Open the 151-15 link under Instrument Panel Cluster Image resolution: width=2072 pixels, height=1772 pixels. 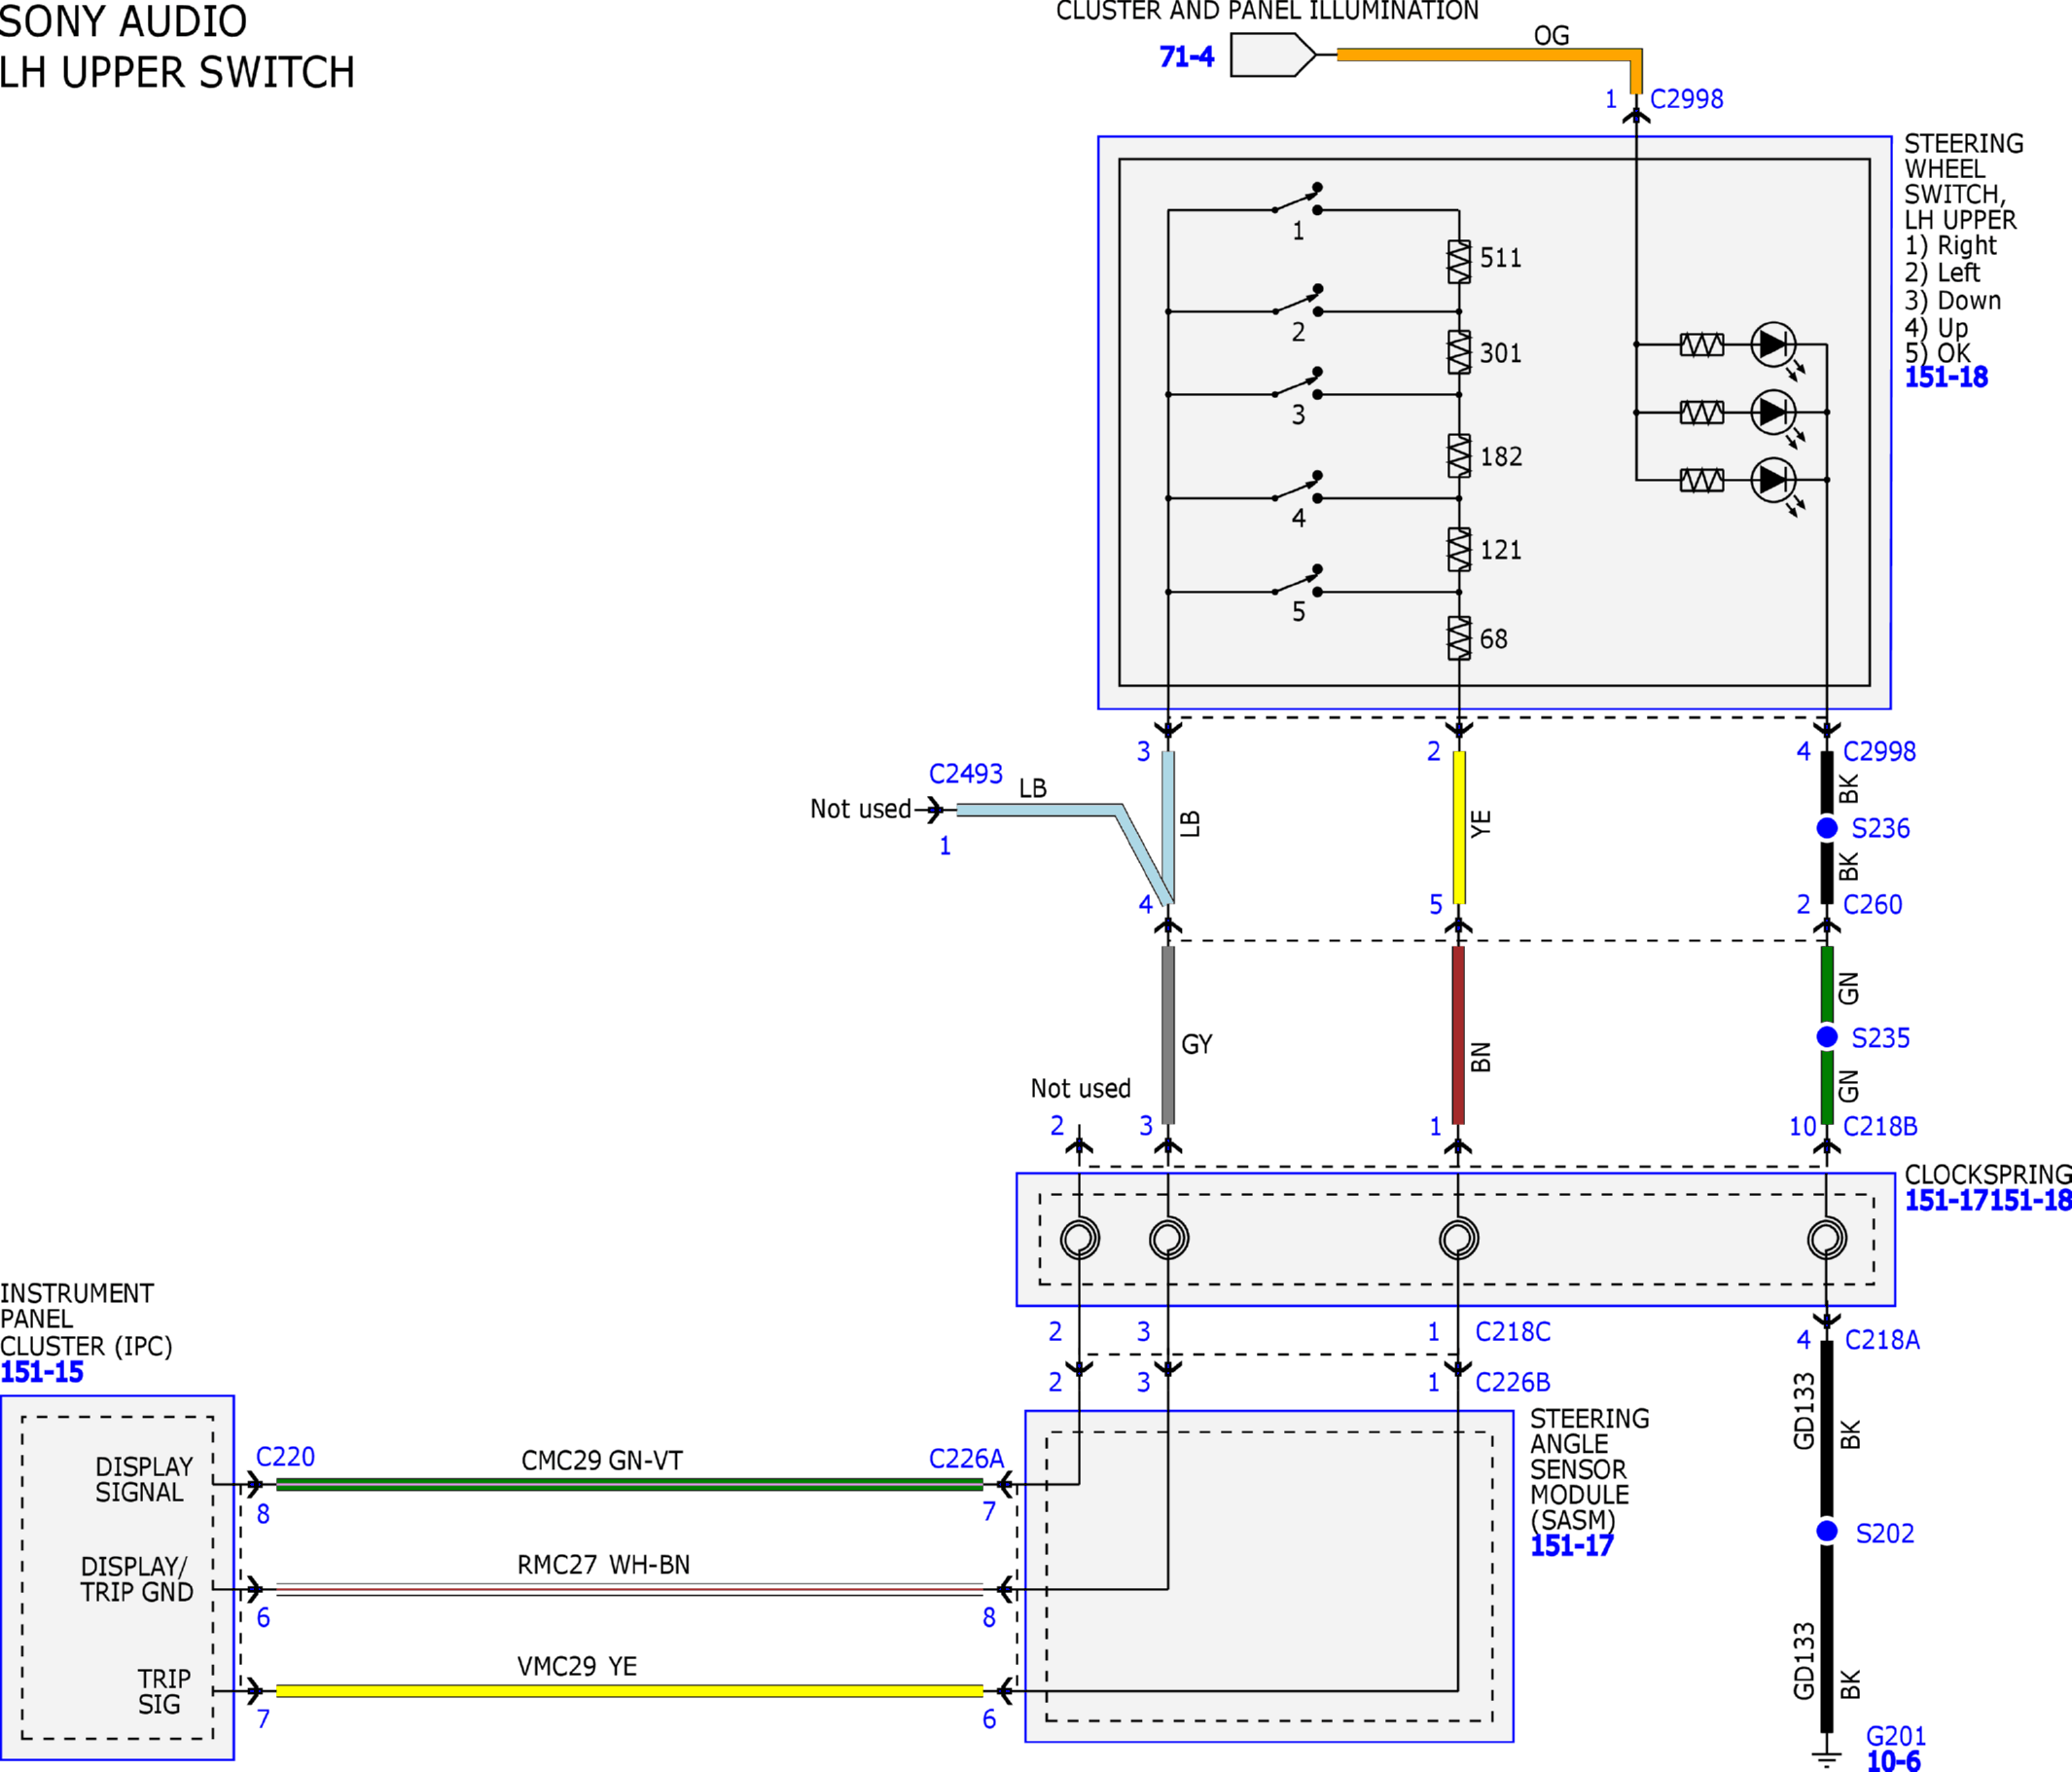pos(42,1372)
